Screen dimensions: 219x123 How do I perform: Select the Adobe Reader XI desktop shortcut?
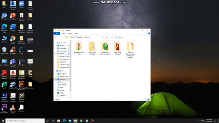pyautogui.click(x=4, y=74)
